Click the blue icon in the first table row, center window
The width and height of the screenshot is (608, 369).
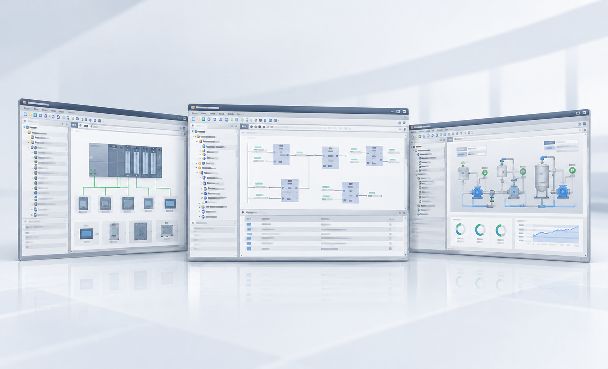(x=249, y=224)
